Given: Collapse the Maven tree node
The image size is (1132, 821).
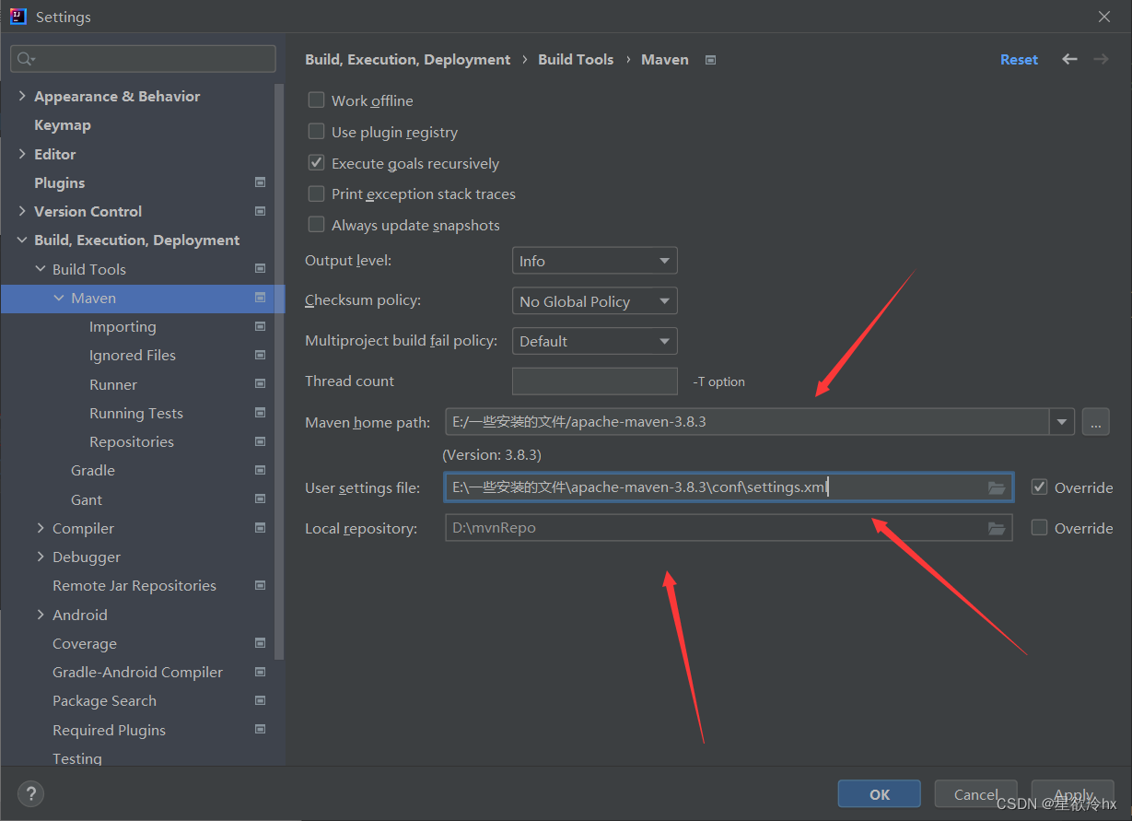Looking at the screenshot, I should (x=59, y=298).
